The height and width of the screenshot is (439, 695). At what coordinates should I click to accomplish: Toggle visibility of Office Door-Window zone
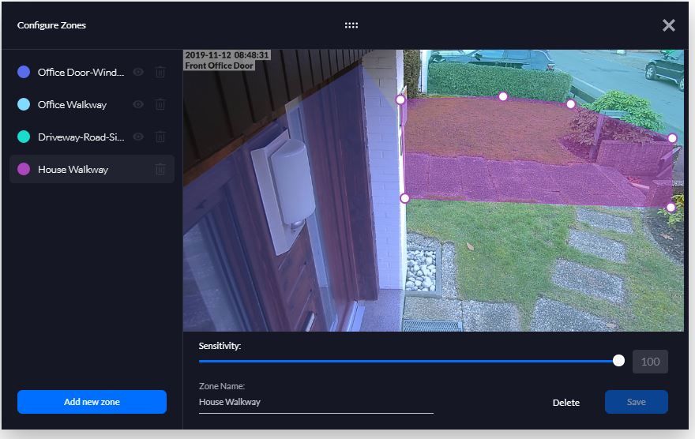click(138, 72)
